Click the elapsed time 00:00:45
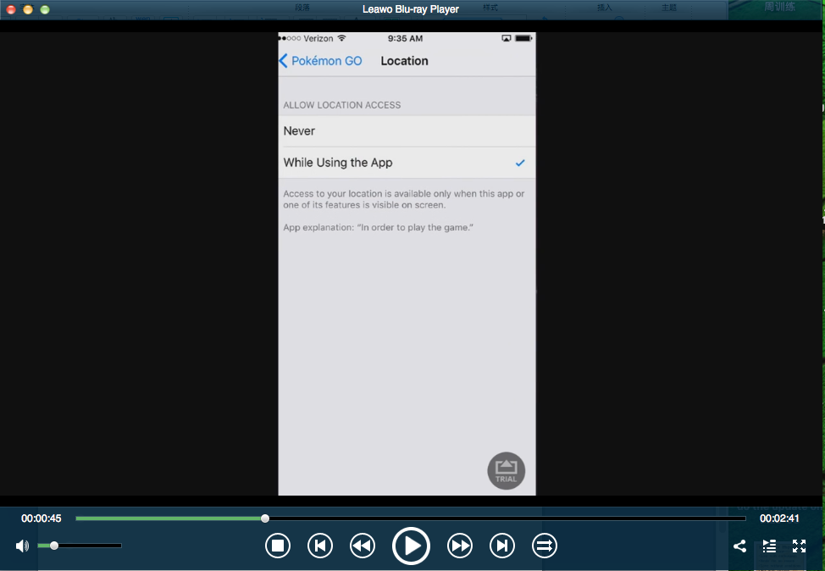825x571 pixels. pyautogui.click(x=41, y=518)
